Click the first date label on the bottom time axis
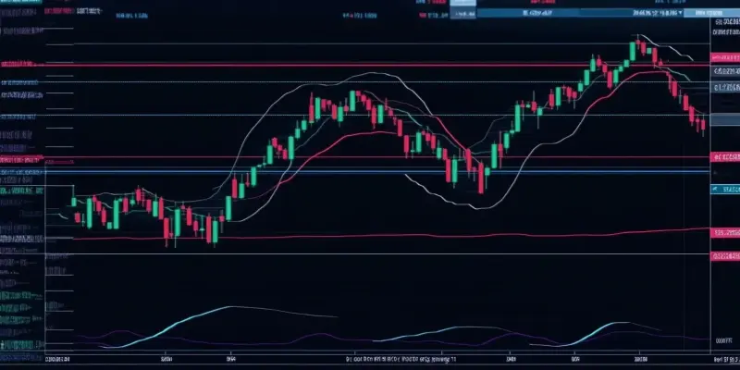740x370 pixels. pyautogui.click(x=61, y=356)
